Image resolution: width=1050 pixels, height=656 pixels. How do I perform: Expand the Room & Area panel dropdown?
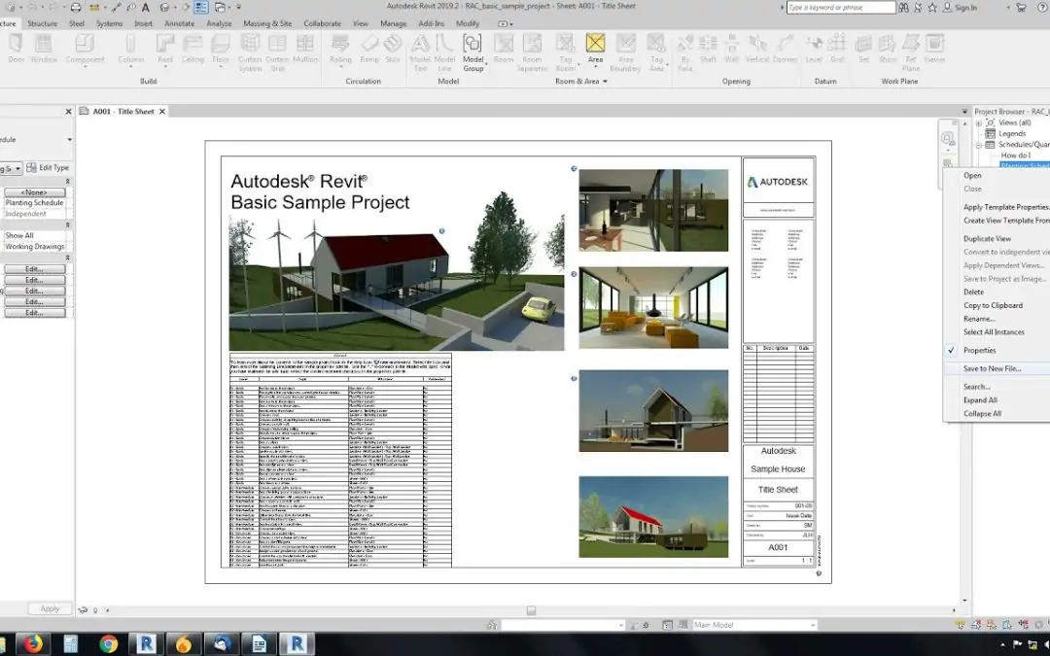pos(606,82)
